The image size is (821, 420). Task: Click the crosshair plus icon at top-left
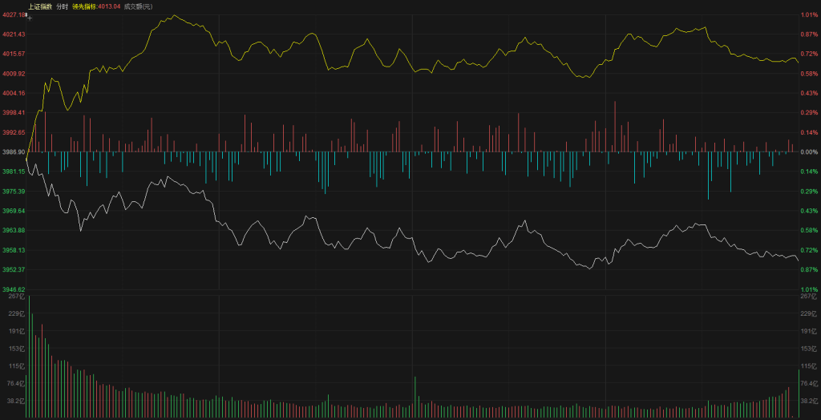point(30,16)
